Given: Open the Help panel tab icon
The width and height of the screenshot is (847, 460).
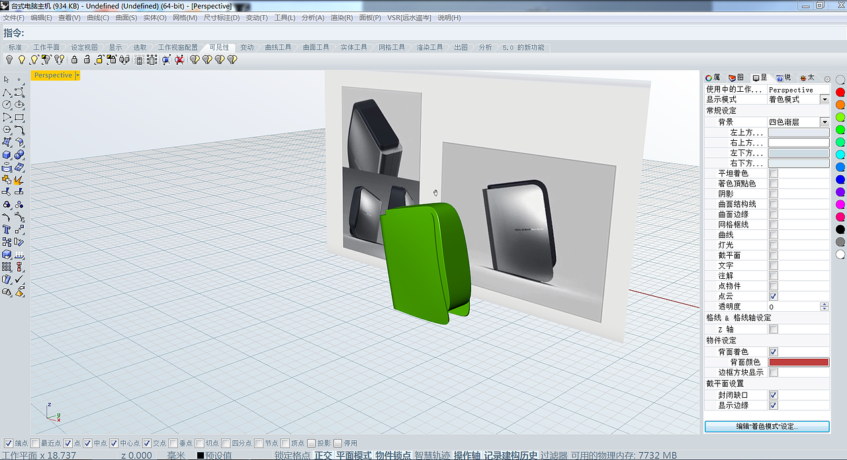Looking at the screenshot, I should click(783, 78).
